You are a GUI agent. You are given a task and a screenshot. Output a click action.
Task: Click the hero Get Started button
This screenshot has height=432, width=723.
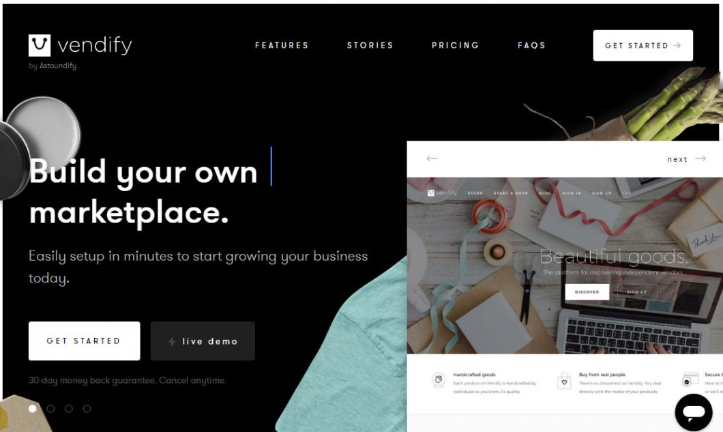(85, 341)
